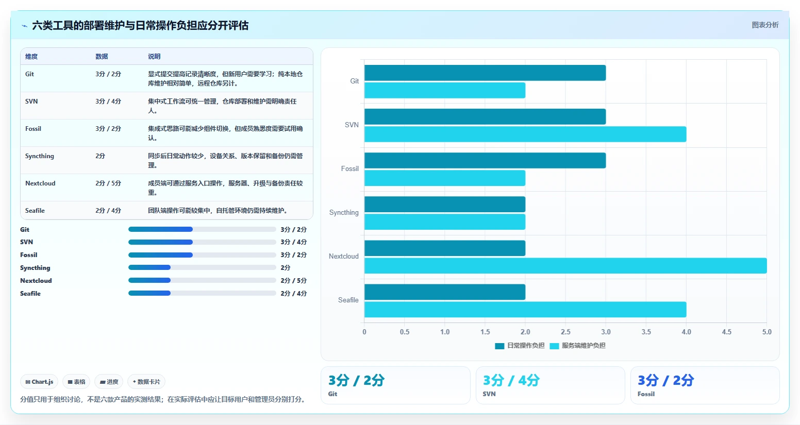
Task: Open the Git 3分 / 2分 data card
Action: click(395, 385)
